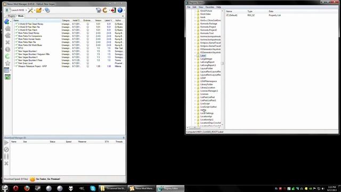Open Firefox from the taskbar
The image size is (341, 192).
click(27, 188)
